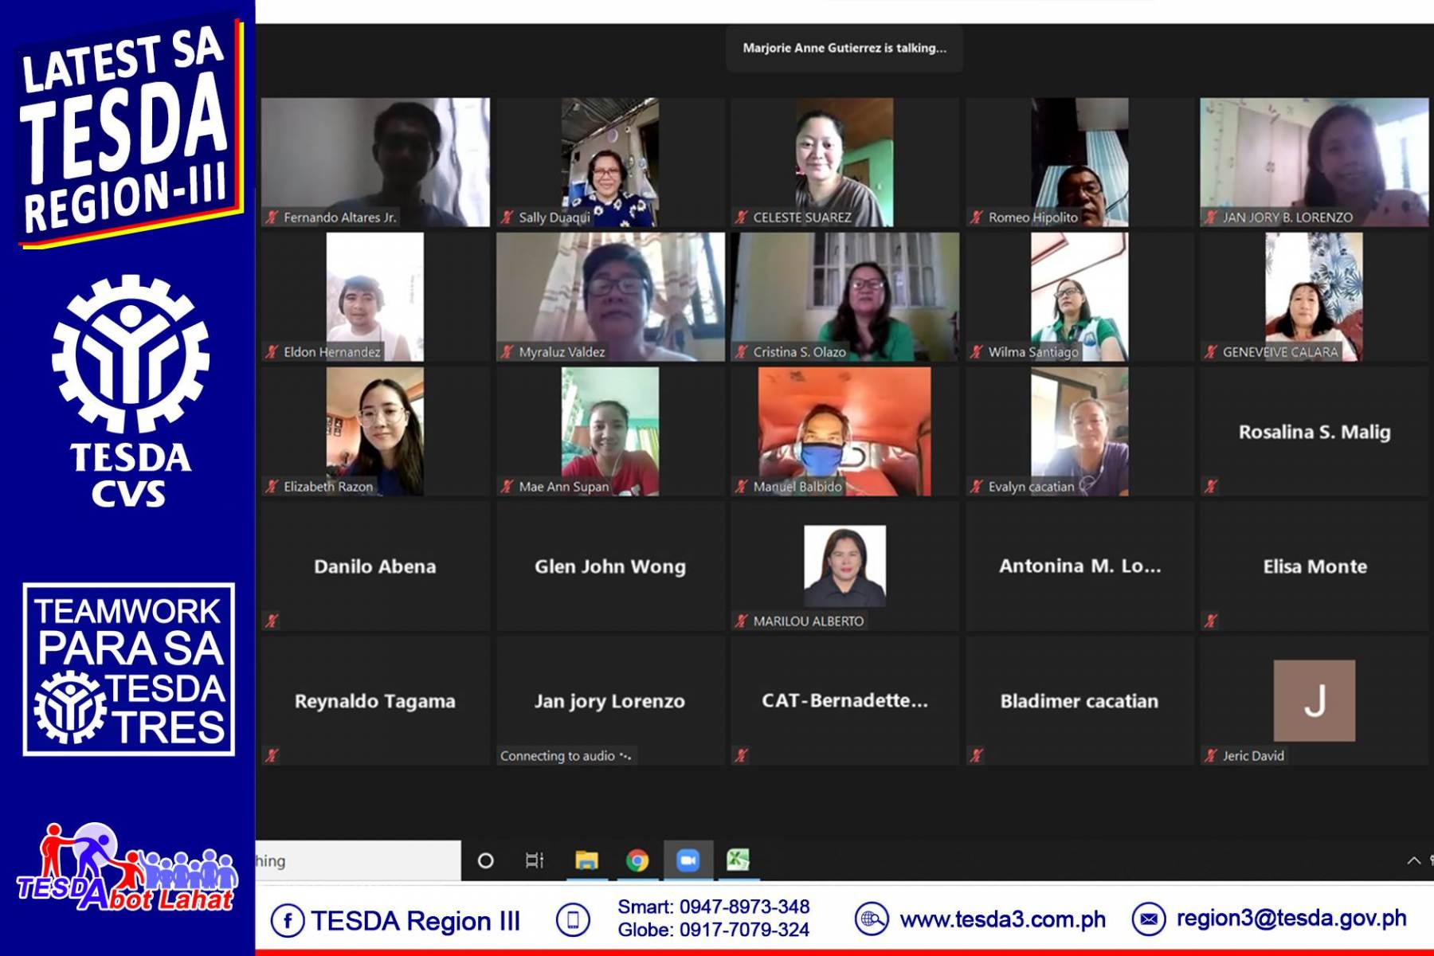Click Rosalina S. Malig name text
Viewport: 1434px width, 956px height.
1314,432
